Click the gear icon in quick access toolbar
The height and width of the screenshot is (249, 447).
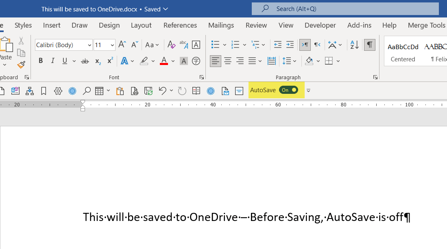(58, 91)
